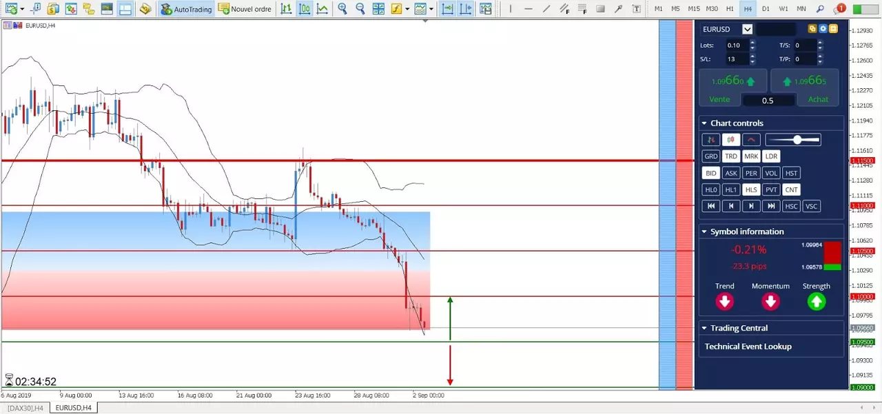Image resolution: width=882 pixels, height=414 pixels.
Task: Toggle the LDR button
Action: [771, 156]
